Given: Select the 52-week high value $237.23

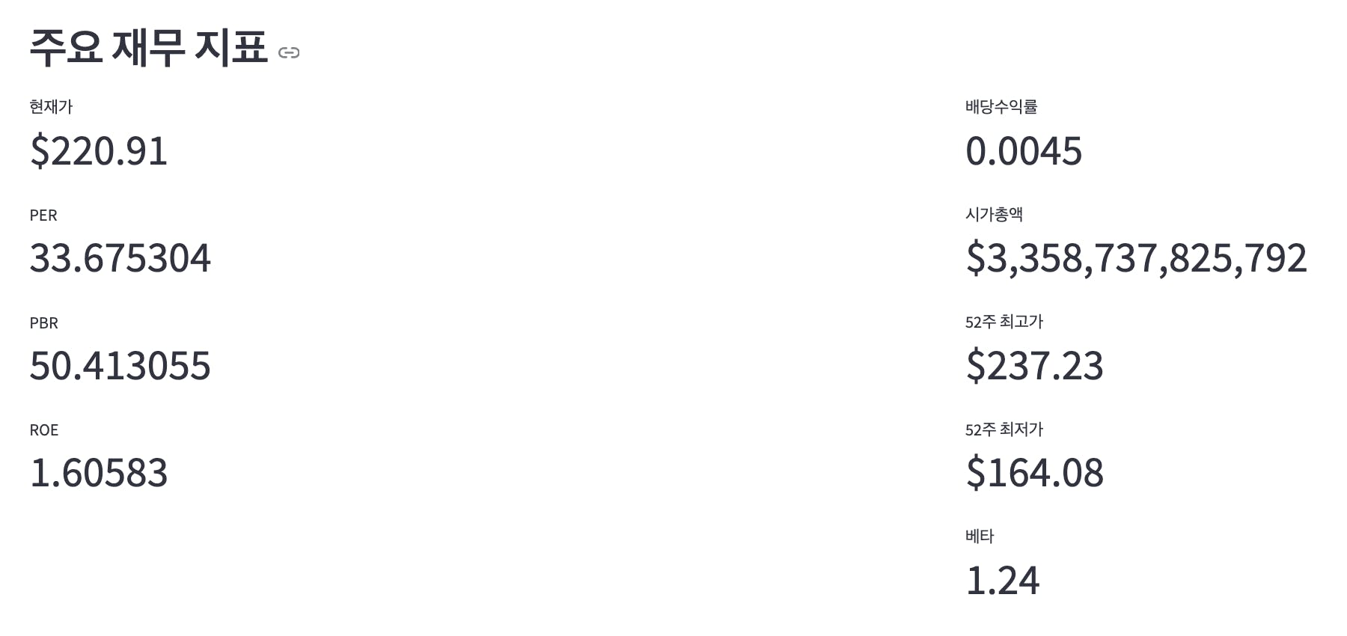Looking at the screenshot, I should point(1035,366).
